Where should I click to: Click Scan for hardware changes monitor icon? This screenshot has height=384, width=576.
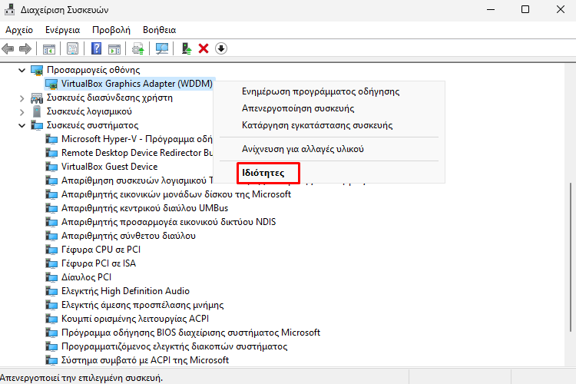point(162,48)
